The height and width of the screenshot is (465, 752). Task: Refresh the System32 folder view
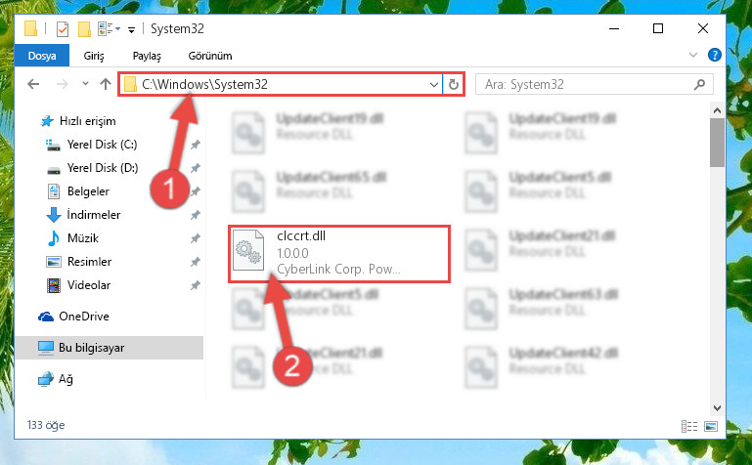click(x=453, y=85)
